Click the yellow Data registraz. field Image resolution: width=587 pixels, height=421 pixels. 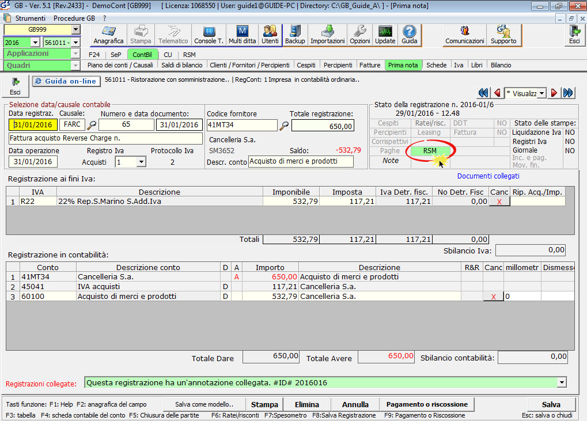click(33, 125)
